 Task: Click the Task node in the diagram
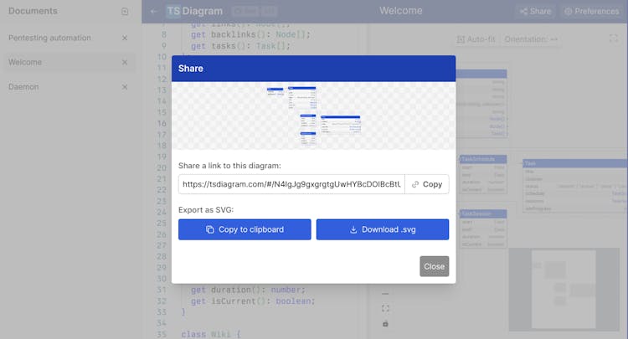click(x=575, y=186)
